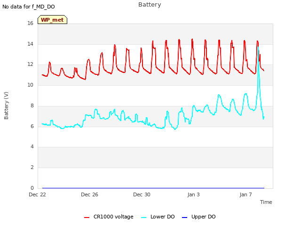
Task: Click the y-axis value 6
Action: point(32,126)
